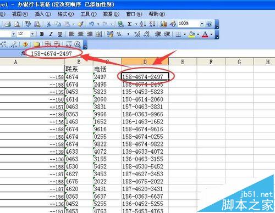The width and height of the screenshot is (275, 213).
Task: Expand the AutoSum functions dropdown
Action: tap(136, 24)
